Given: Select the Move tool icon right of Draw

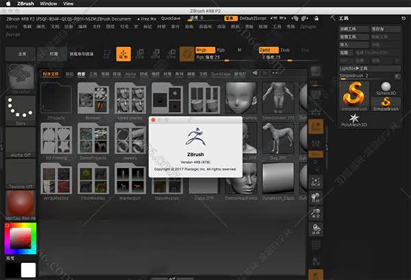Looking at the screenshot, I should click(140, 54).
